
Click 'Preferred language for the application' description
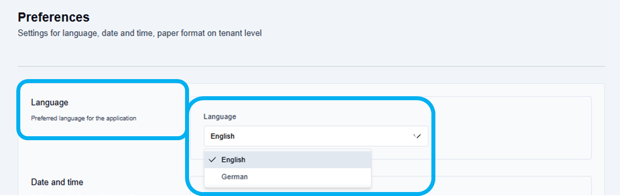coord(83,118)
